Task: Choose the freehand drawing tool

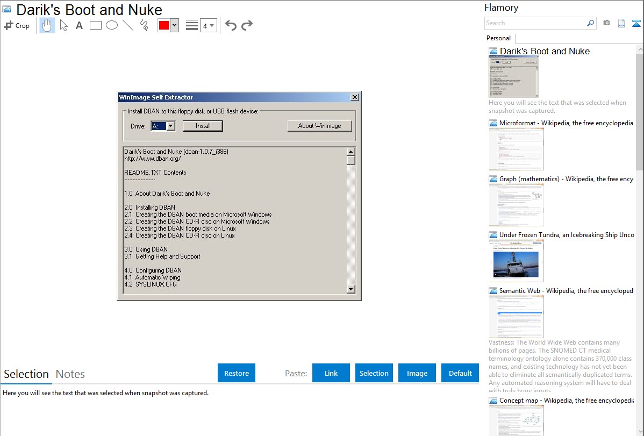Action: click(x=144, y=25)
